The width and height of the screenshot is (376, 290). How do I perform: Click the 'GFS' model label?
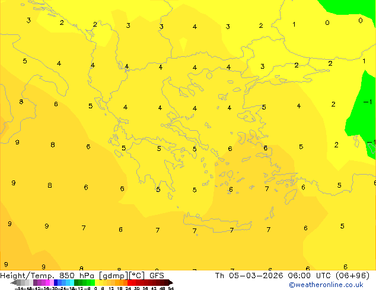click(157, 276)
